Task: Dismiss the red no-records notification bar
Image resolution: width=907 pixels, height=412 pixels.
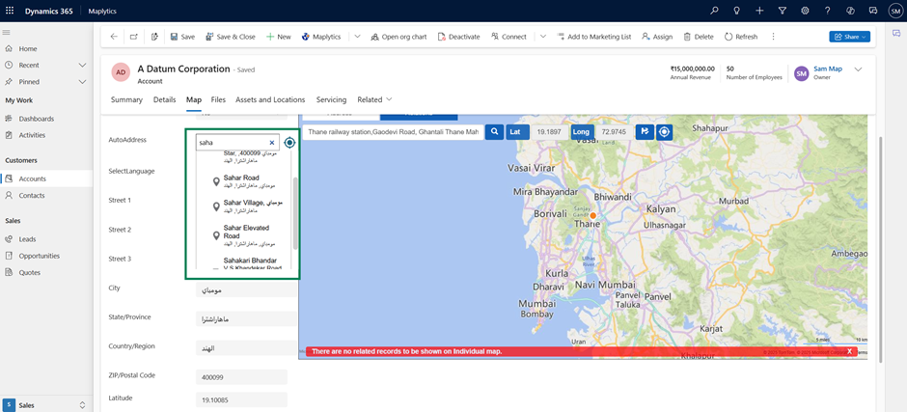Action: (x=849, y=351)
